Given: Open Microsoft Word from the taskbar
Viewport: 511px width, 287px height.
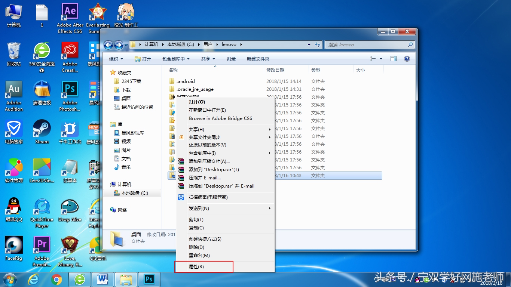Looking at the screenshot, I should pyautogui.click(x=103, y=279).
